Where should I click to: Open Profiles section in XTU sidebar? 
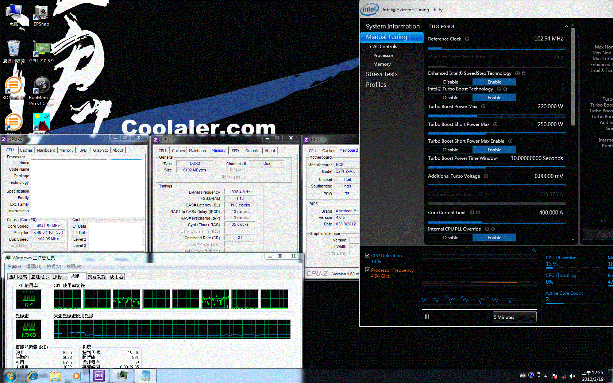(x=376, y=85)
